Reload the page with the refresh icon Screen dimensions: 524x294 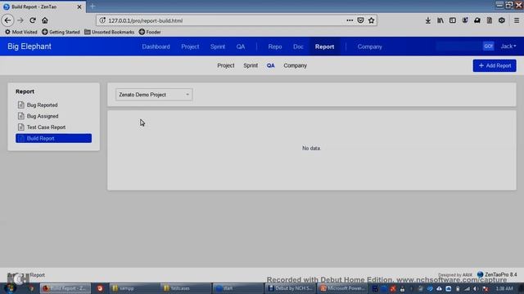click(33, 20)
